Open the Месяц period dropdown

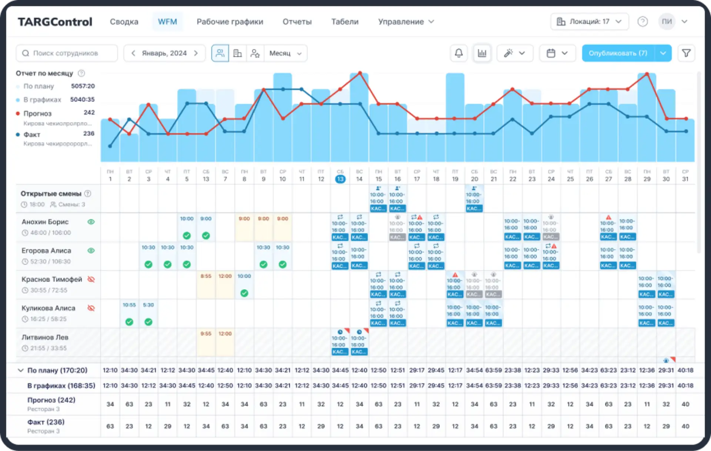click(x=286, y=53)
